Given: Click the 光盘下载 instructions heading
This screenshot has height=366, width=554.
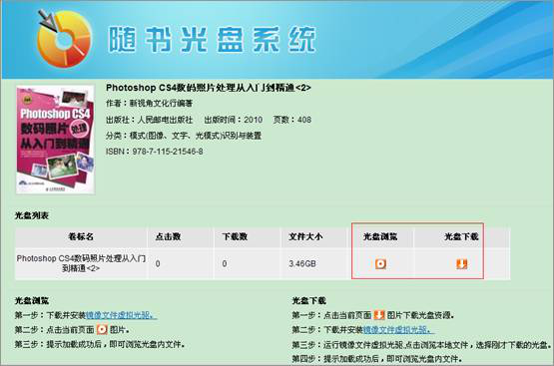Looking at the screenshot, I should coord(308,301).
